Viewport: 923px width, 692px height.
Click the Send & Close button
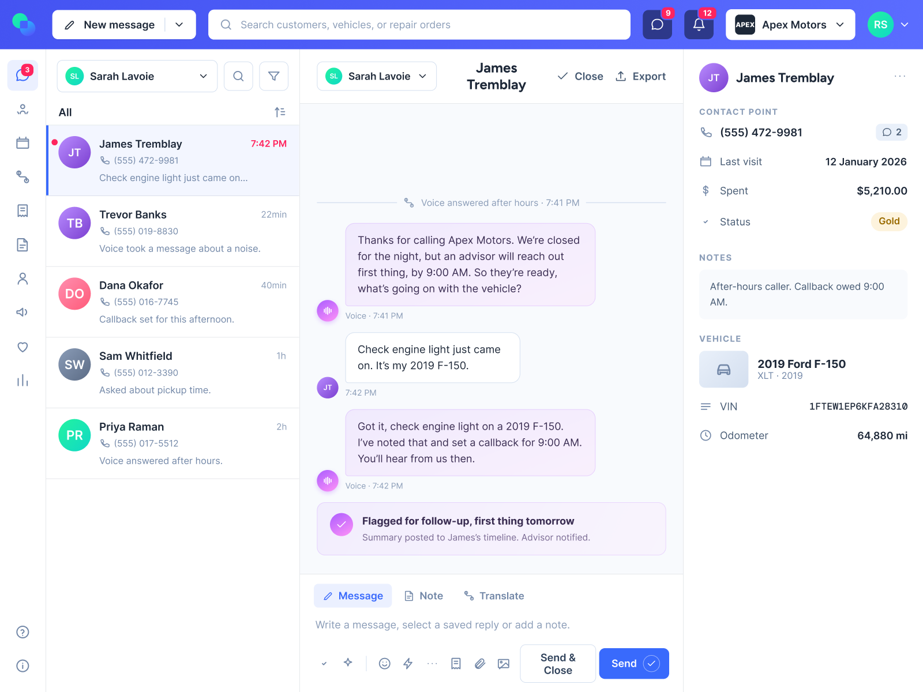pyautogui.click(x=558, y=664)
